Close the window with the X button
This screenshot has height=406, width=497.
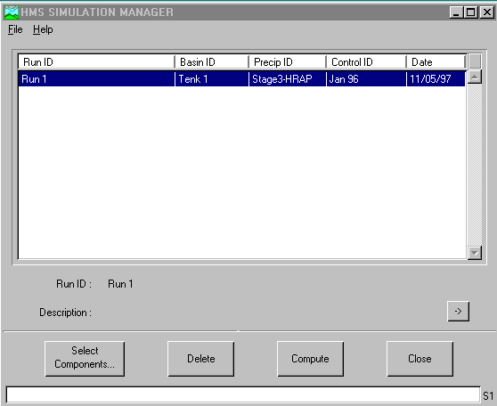tap(487, 12)
